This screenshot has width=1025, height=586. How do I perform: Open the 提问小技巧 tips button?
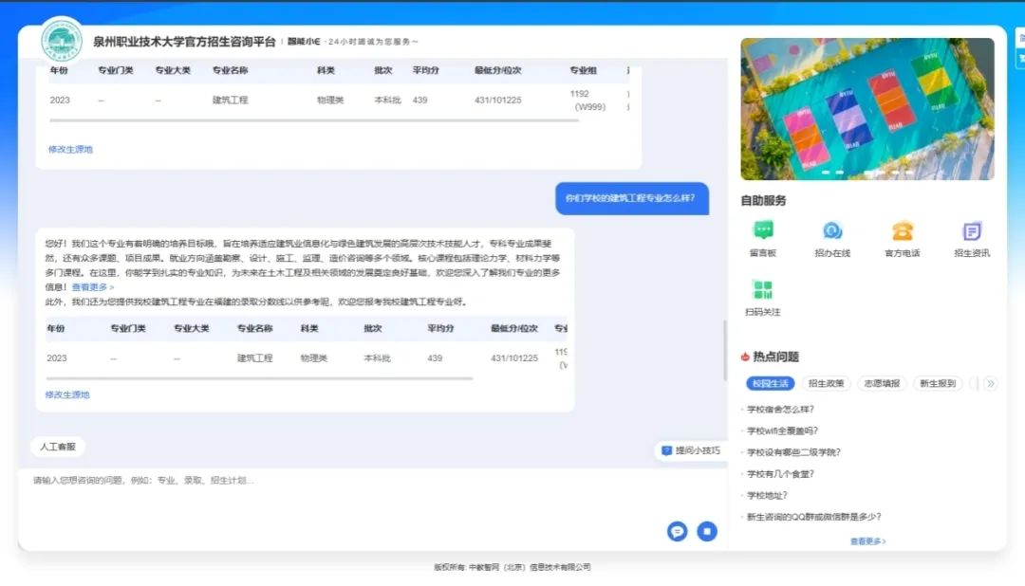(691, 450)
